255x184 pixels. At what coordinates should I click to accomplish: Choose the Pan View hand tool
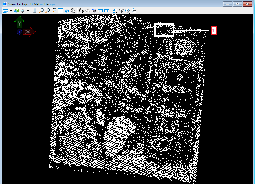[73, 11]
